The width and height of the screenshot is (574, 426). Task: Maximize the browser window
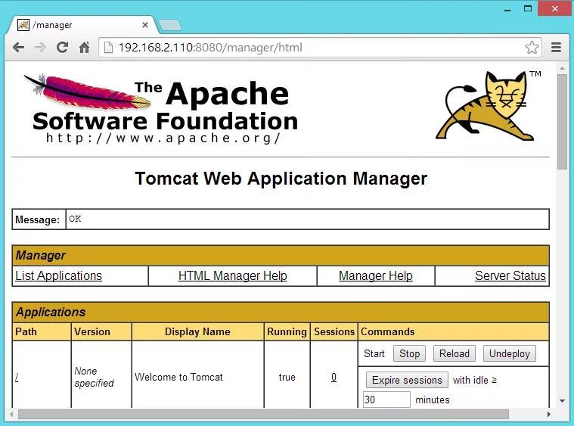528,8
